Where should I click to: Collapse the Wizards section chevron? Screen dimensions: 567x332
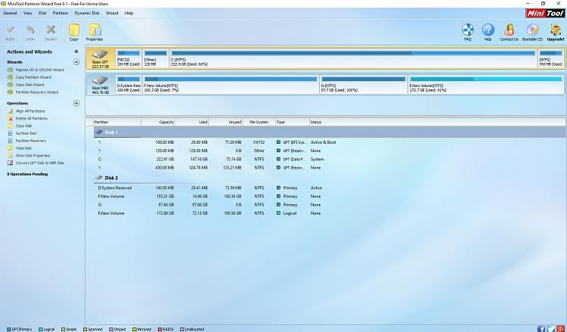point(76,62)
